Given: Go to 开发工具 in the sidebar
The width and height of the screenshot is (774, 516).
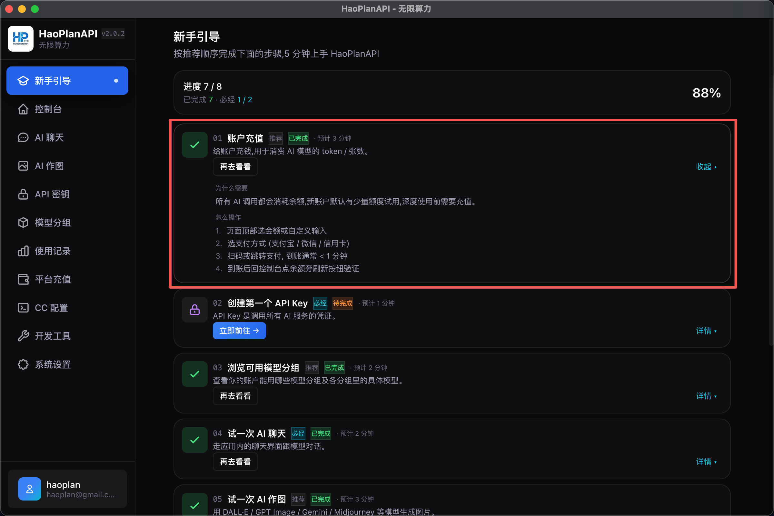Looking at the screenshot, I should click(67, 336).
